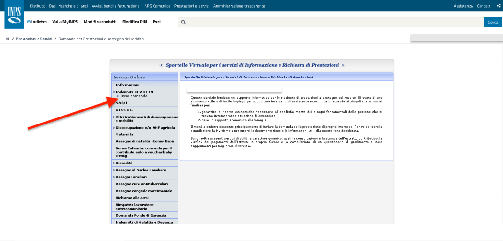
Task: Select Assegno di natalità - Bonus Bebè
Action: (x=145, y=141)
